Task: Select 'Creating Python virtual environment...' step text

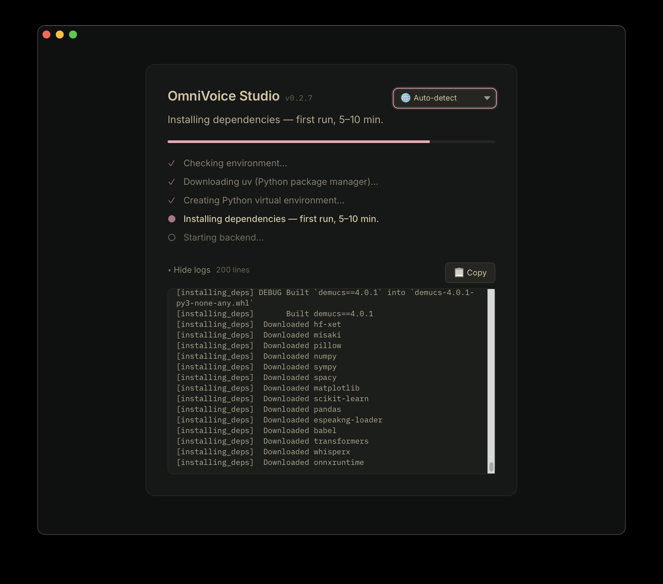Action: click(x=264, y=201)
